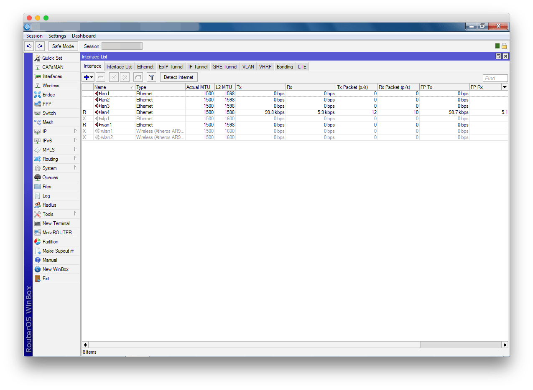Open the column selector dropdown arrow
This screenshot has width=533, height=390.
click(505, 87)
